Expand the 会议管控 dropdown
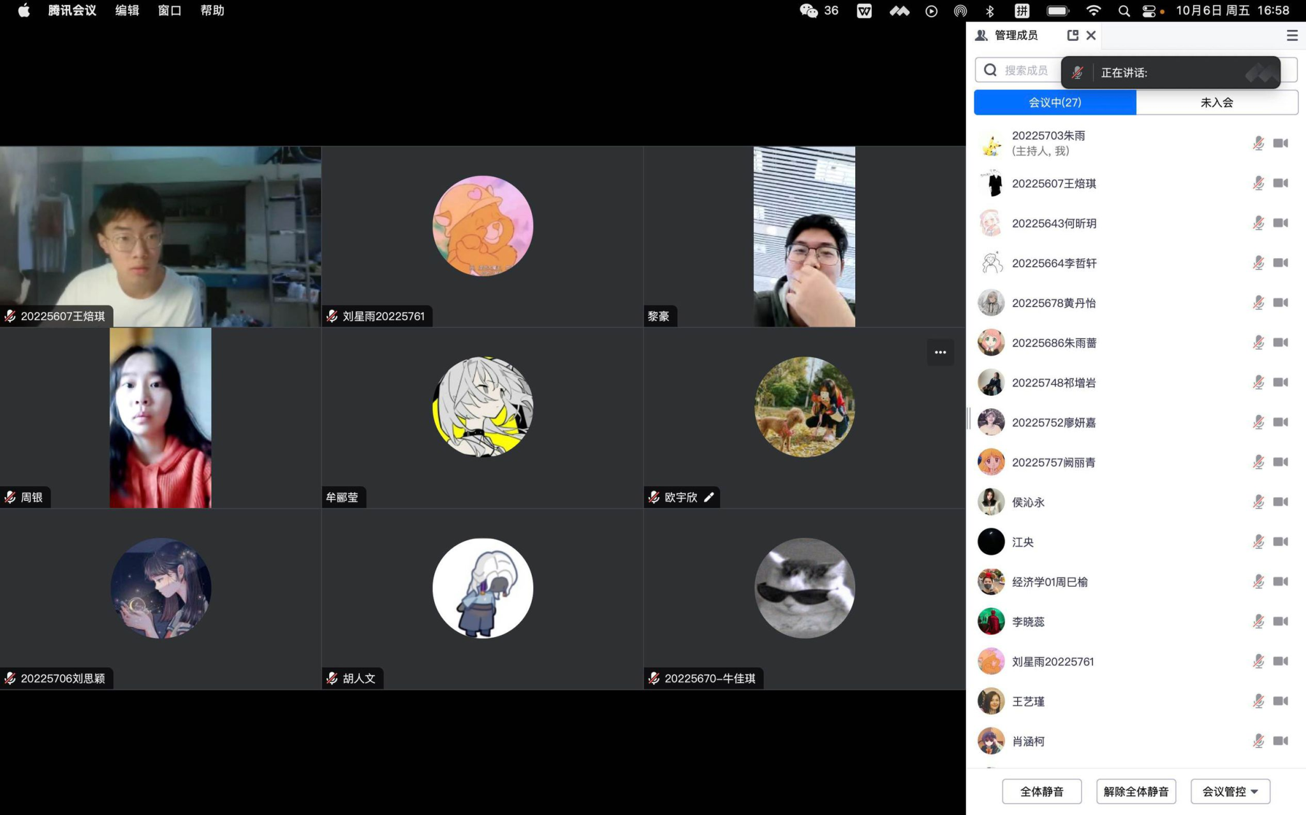Viewport: 1306px width, 815px height. click(x=1230, y=791)
